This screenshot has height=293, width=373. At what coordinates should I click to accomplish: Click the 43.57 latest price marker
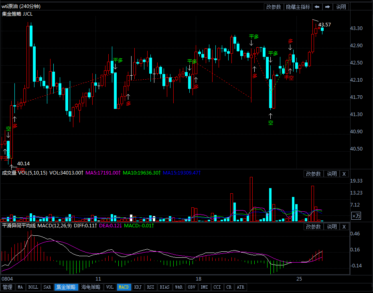pyautogui.click(x=324, y=25)
